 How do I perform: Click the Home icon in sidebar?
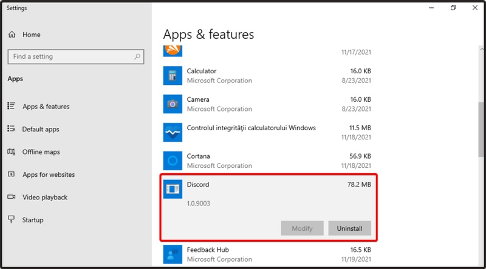pos(12,35)
